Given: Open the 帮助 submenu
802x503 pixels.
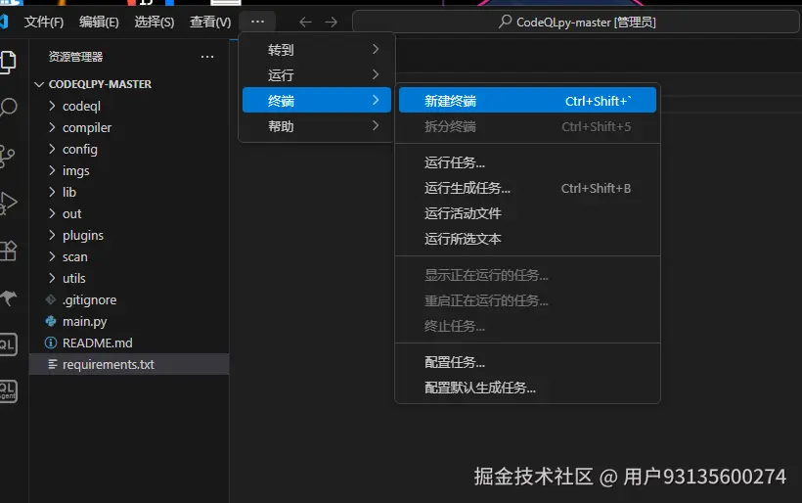Looking at the screenshot, I should pos(317,126).
